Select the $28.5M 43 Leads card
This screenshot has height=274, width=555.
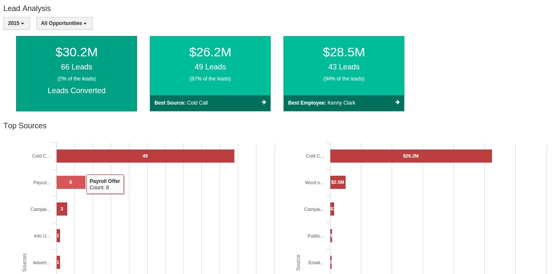click(343, 64)
